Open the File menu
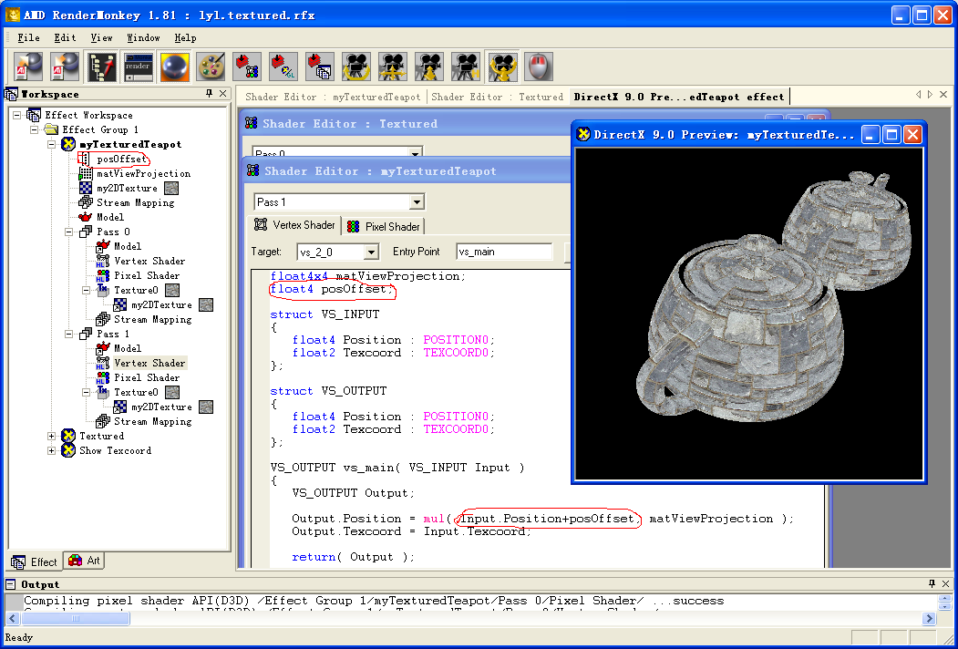Image resolution: width=958 pixels, height=649 pixels. click(28, 38)
